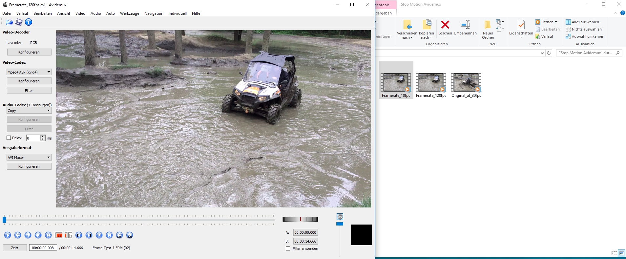Expand the audio codec Copy dropdown
This screenshot has height=259, width=626.
coord(29,111)
